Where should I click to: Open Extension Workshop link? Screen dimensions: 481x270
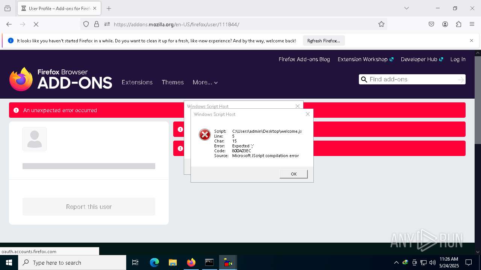(365, 59)
